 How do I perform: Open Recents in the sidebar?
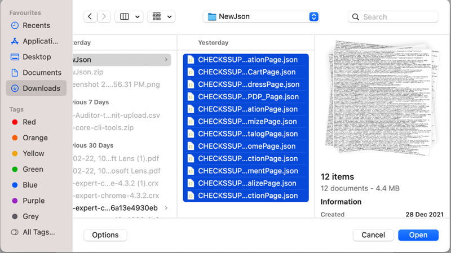(x=36, y=25)
